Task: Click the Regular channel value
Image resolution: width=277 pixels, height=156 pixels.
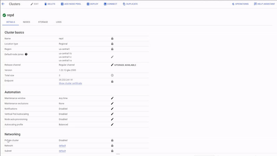Action: pyautogui.click(x=66, y=65)
